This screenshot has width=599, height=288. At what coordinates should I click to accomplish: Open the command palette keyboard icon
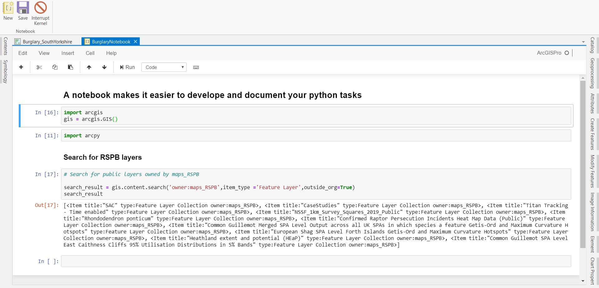tap(196, 67)
